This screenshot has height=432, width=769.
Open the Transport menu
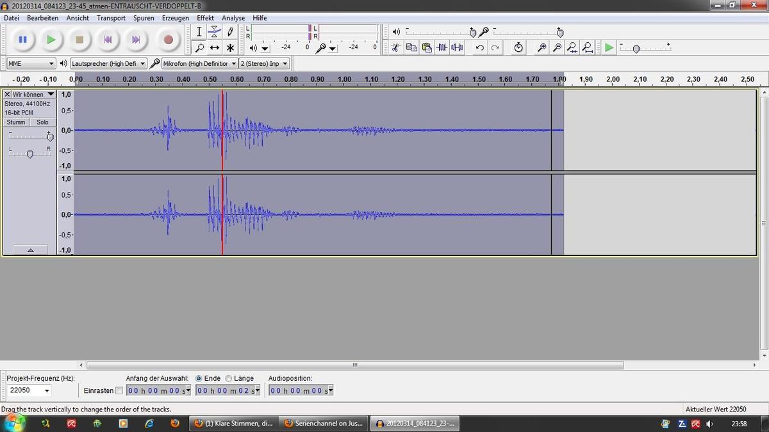click(x=112, y=18)
